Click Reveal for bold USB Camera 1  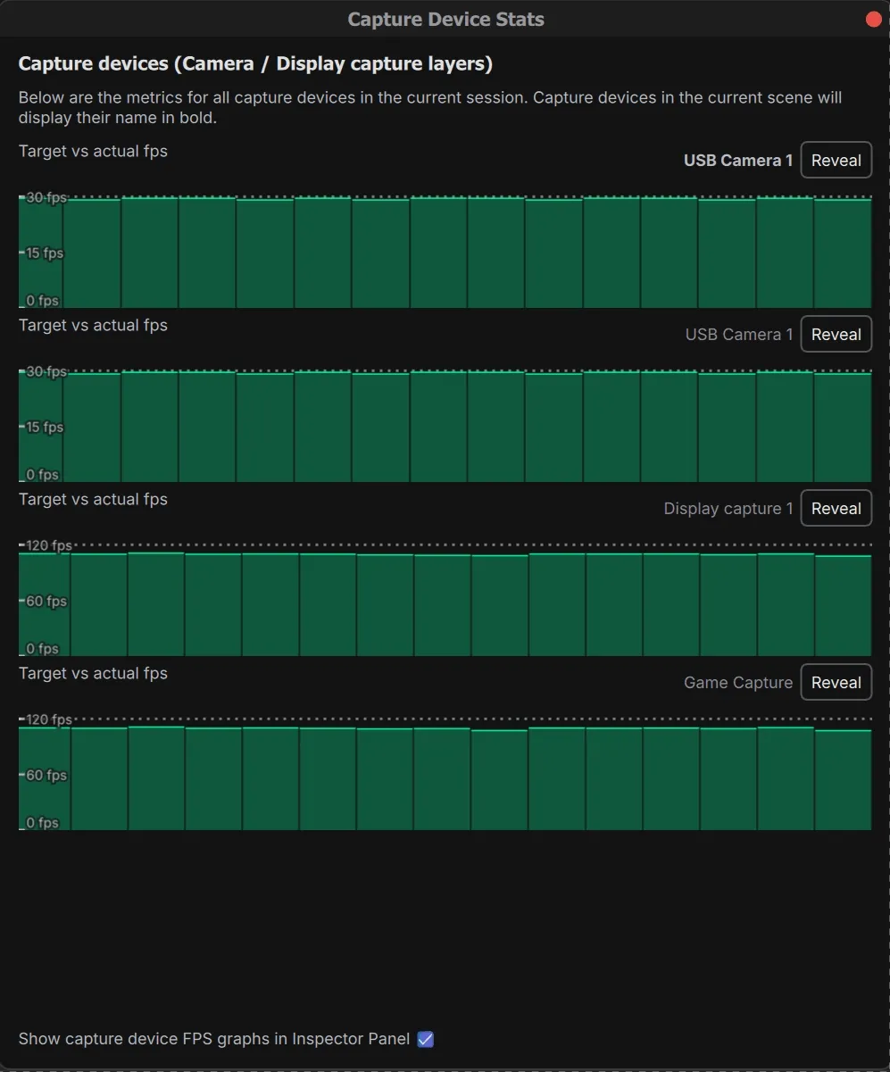click(836, 161)
